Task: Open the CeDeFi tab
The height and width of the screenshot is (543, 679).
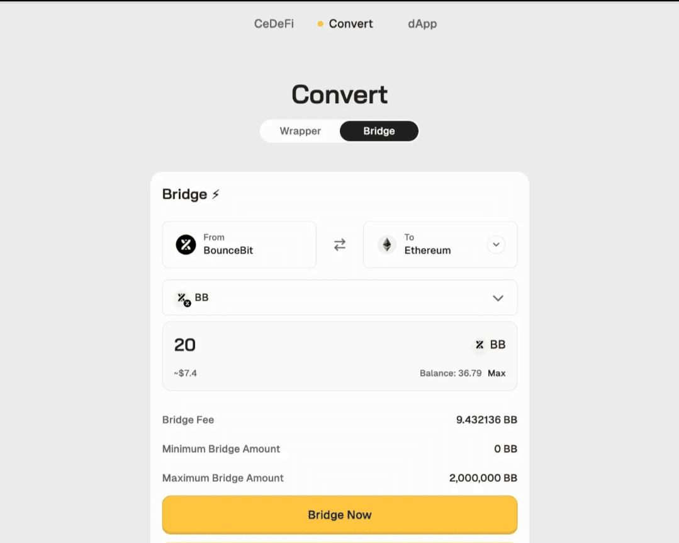Action: point(274,24)
